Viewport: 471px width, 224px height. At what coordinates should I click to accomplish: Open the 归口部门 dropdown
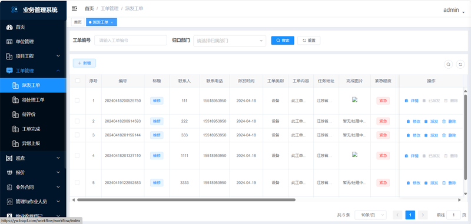(x=230, y=41)
